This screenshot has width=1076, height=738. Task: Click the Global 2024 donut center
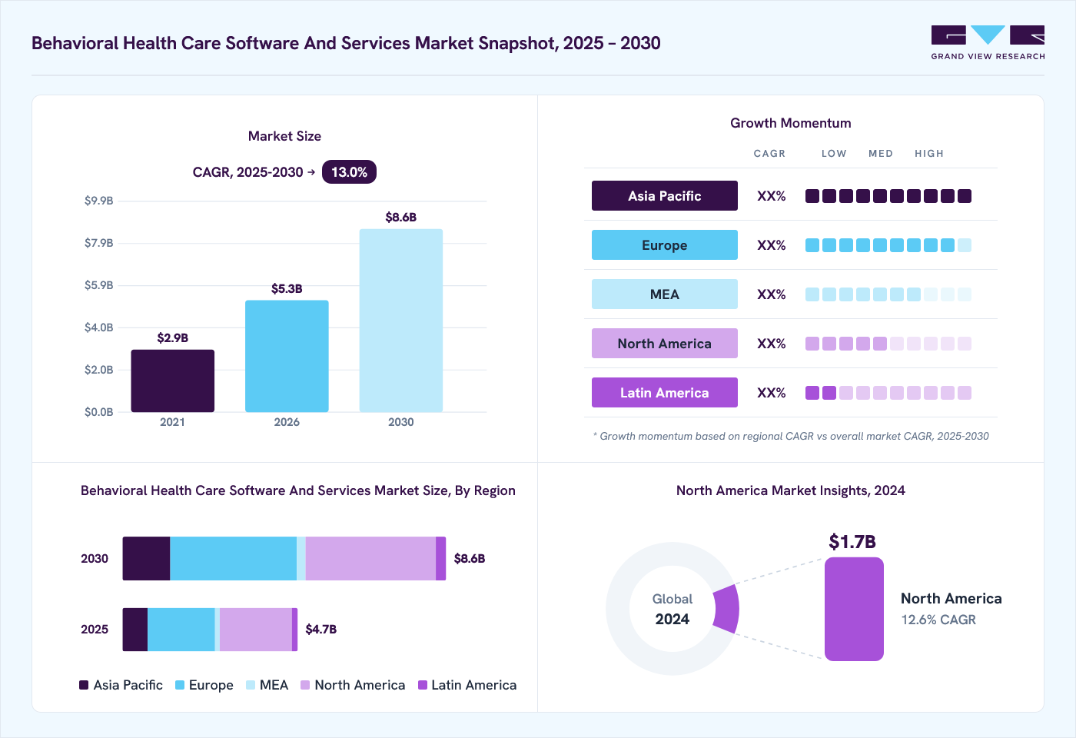[x=672, y=609]
